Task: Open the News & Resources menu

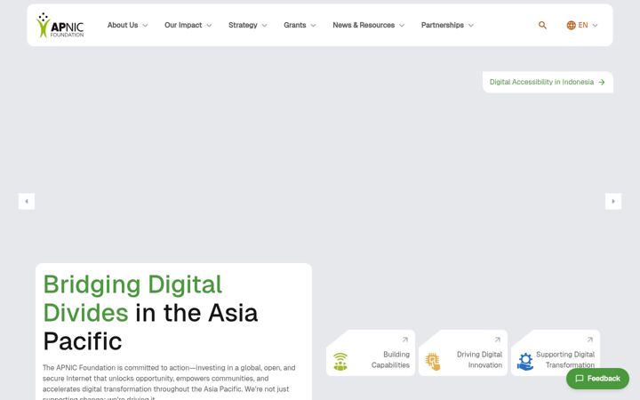Action: 368,25
